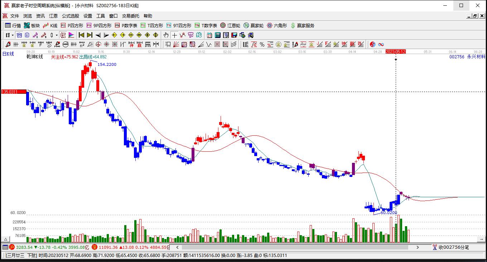The image size is (487, 262).
Task: Click the blue infinity symbol icon
Action: point(381,44)
